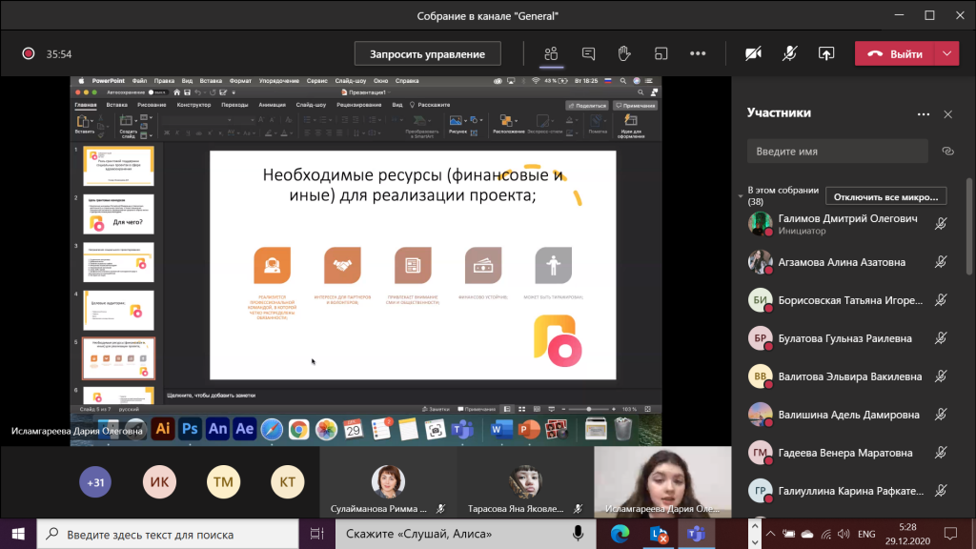Toggle the camera on or off
The image size is (976, 549).
click(753, 53)
